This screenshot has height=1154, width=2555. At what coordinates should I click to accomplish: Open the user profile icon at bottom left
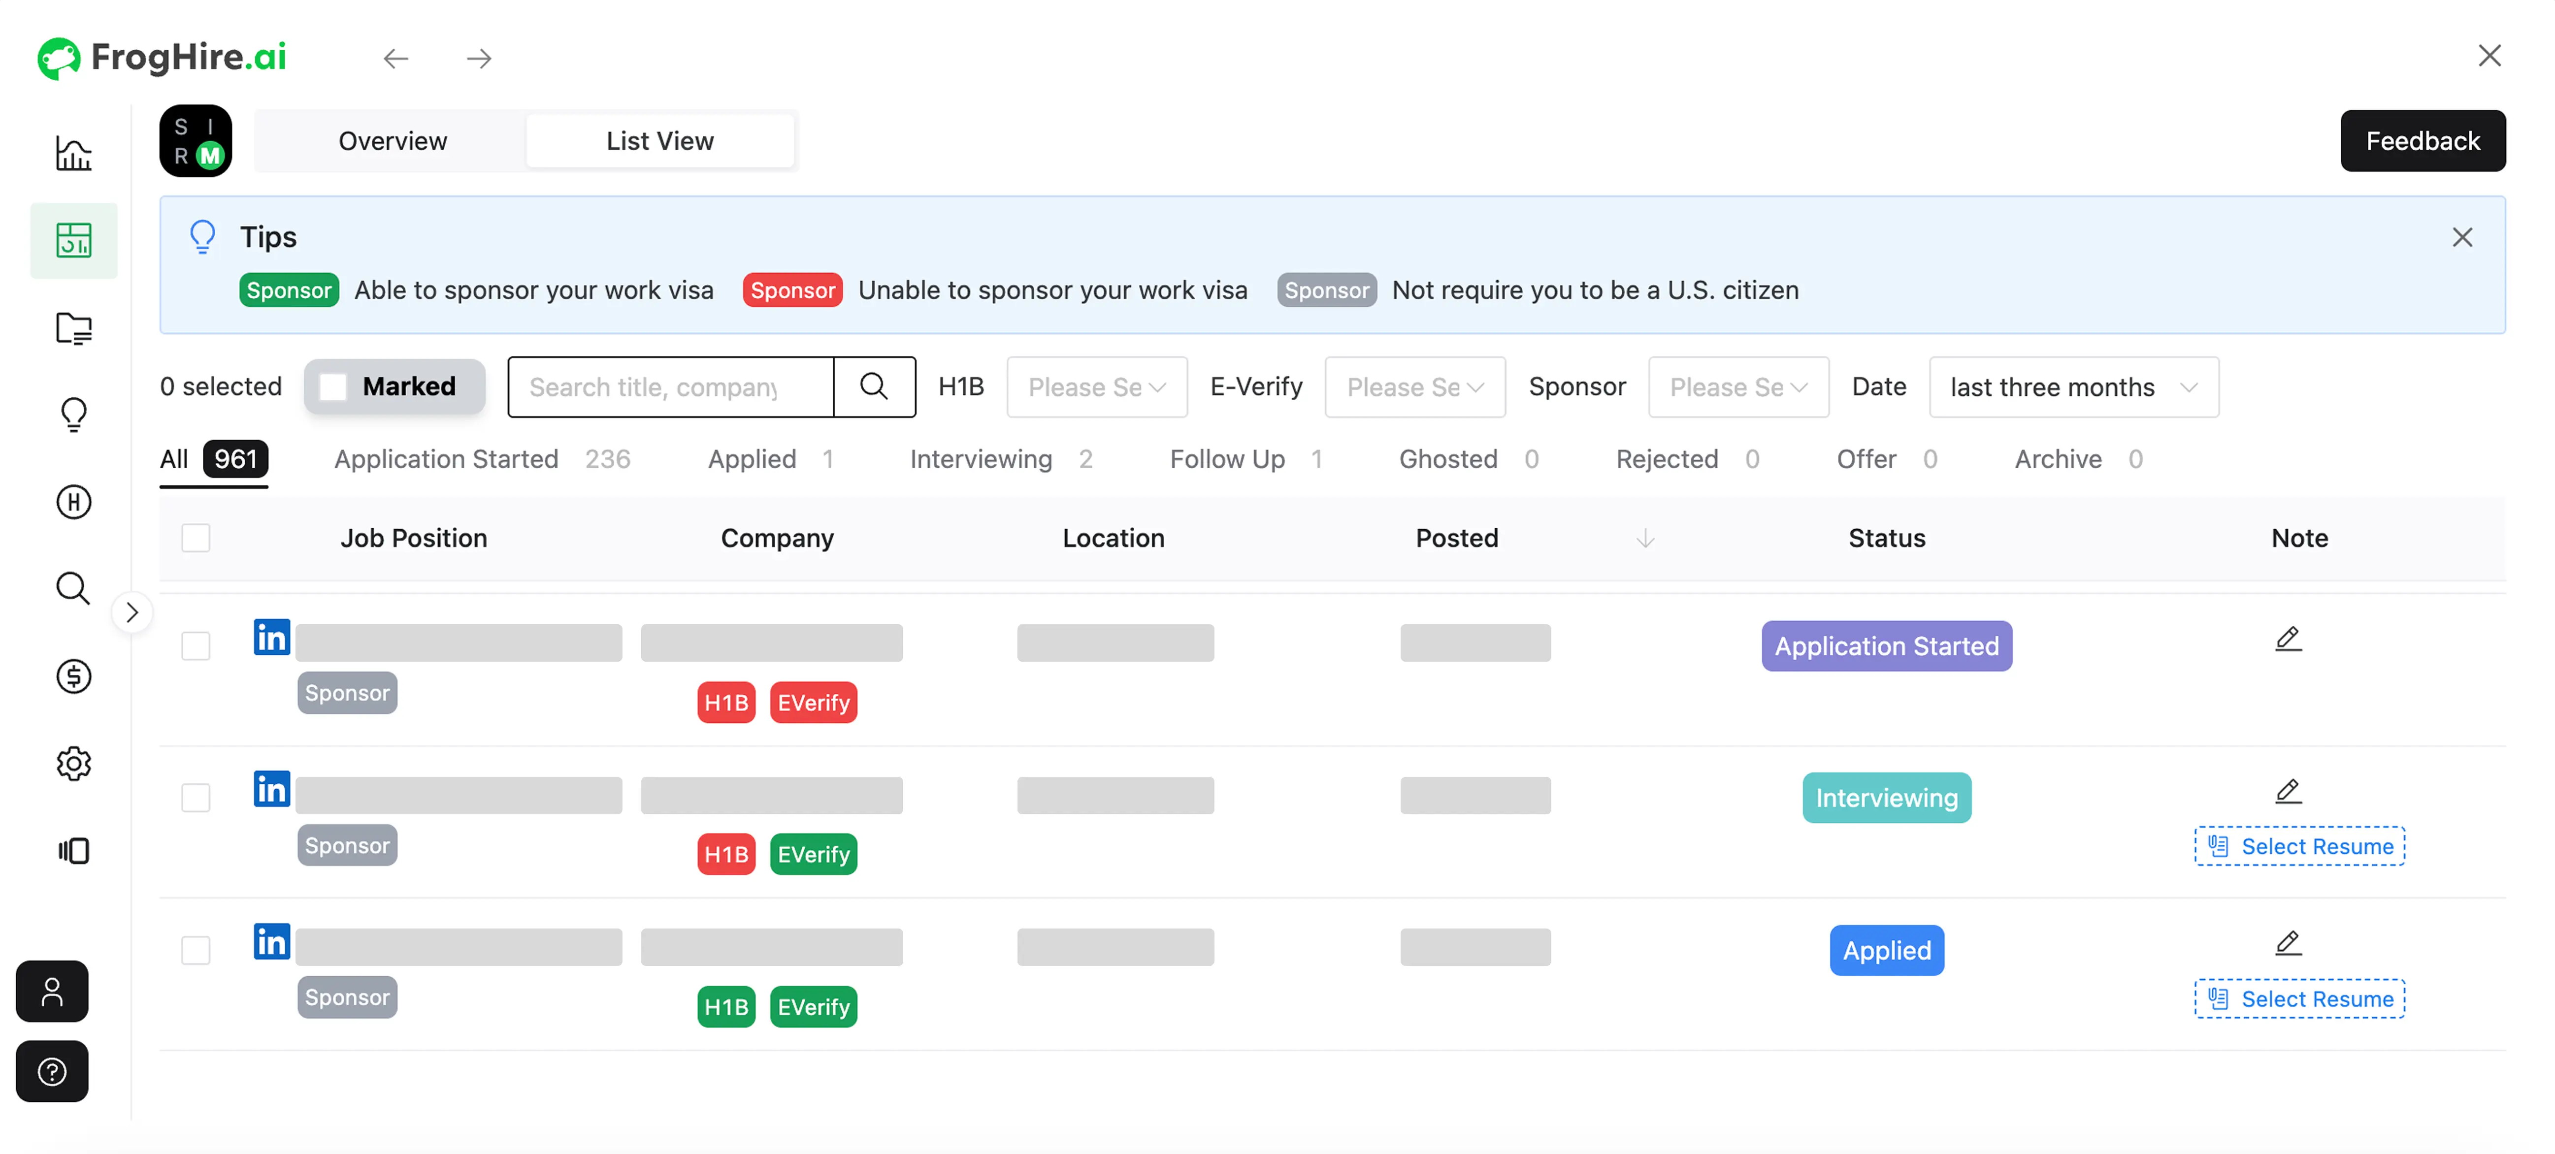[52, 992]
